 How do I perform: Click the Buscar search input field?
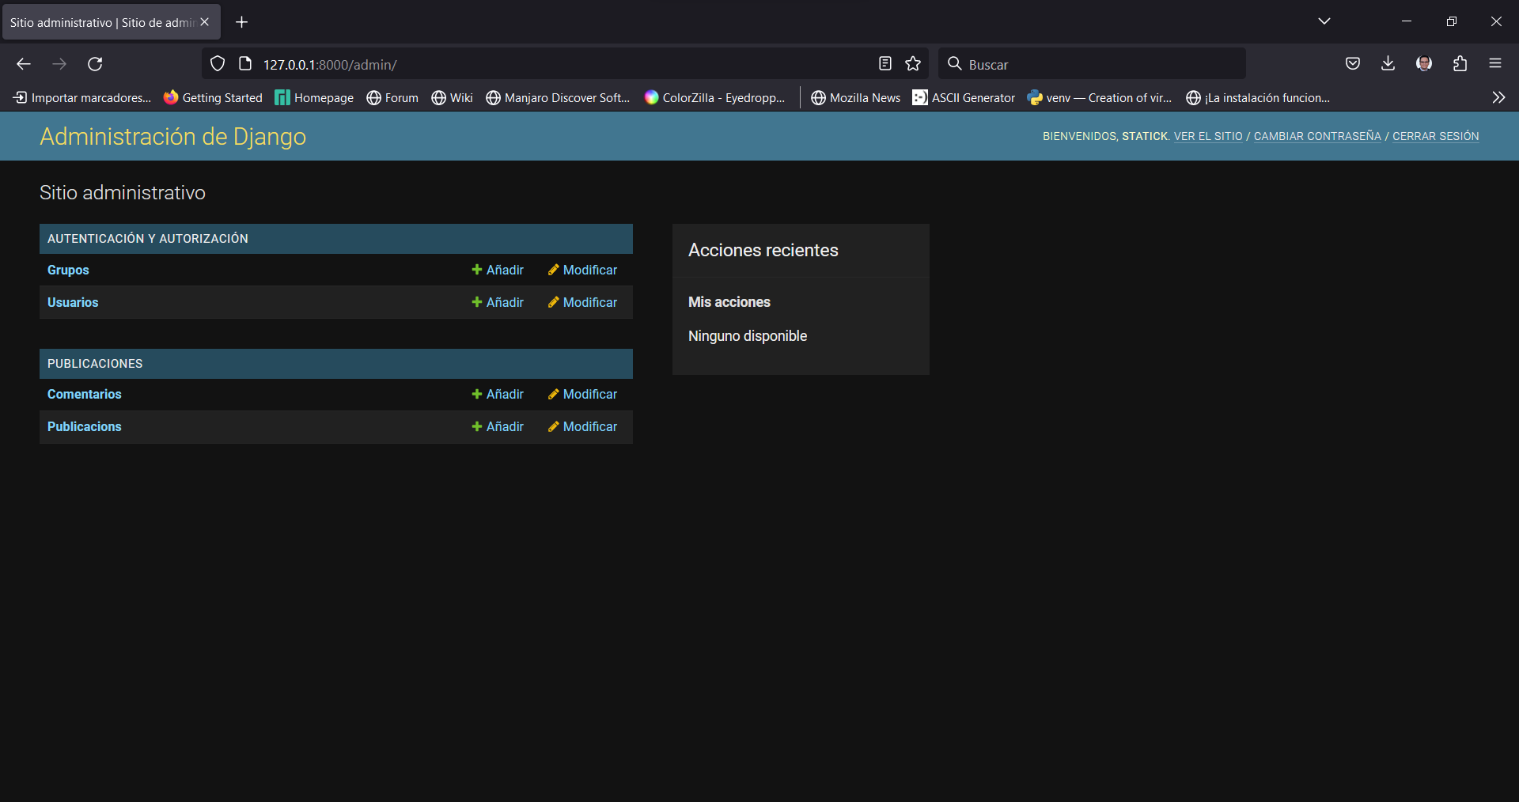[x=1100, y=64]
